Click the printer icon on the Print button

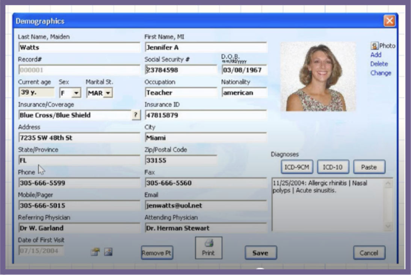click(209, 243)
